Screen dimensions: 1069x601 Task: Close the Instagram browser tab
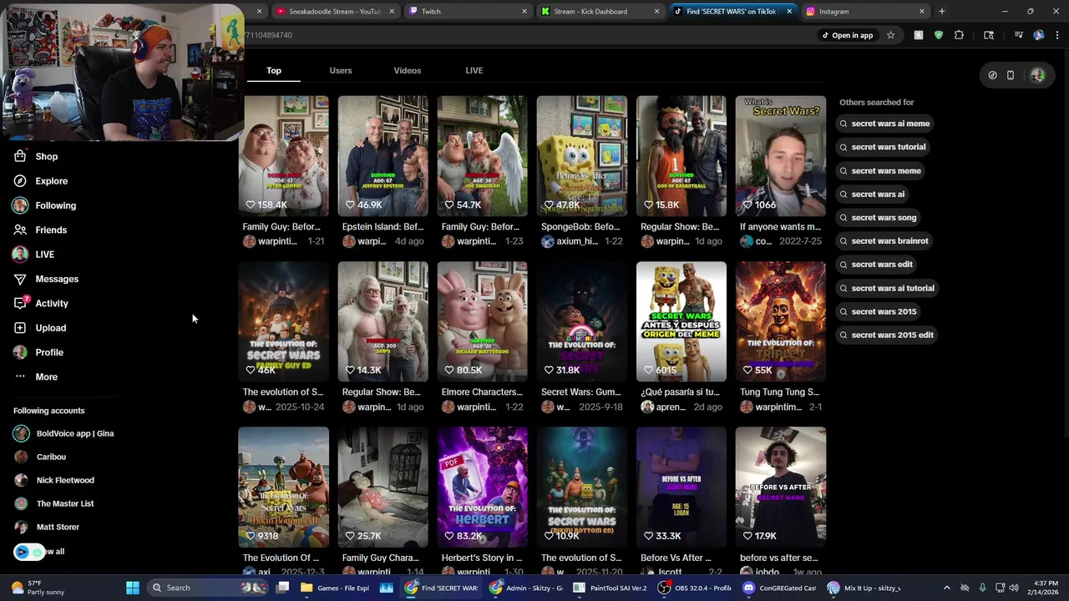pyautogui.click(x=922, y=12)
